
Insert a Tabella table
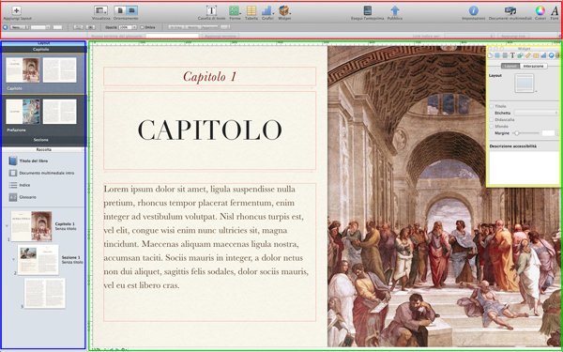coord(251,10)
